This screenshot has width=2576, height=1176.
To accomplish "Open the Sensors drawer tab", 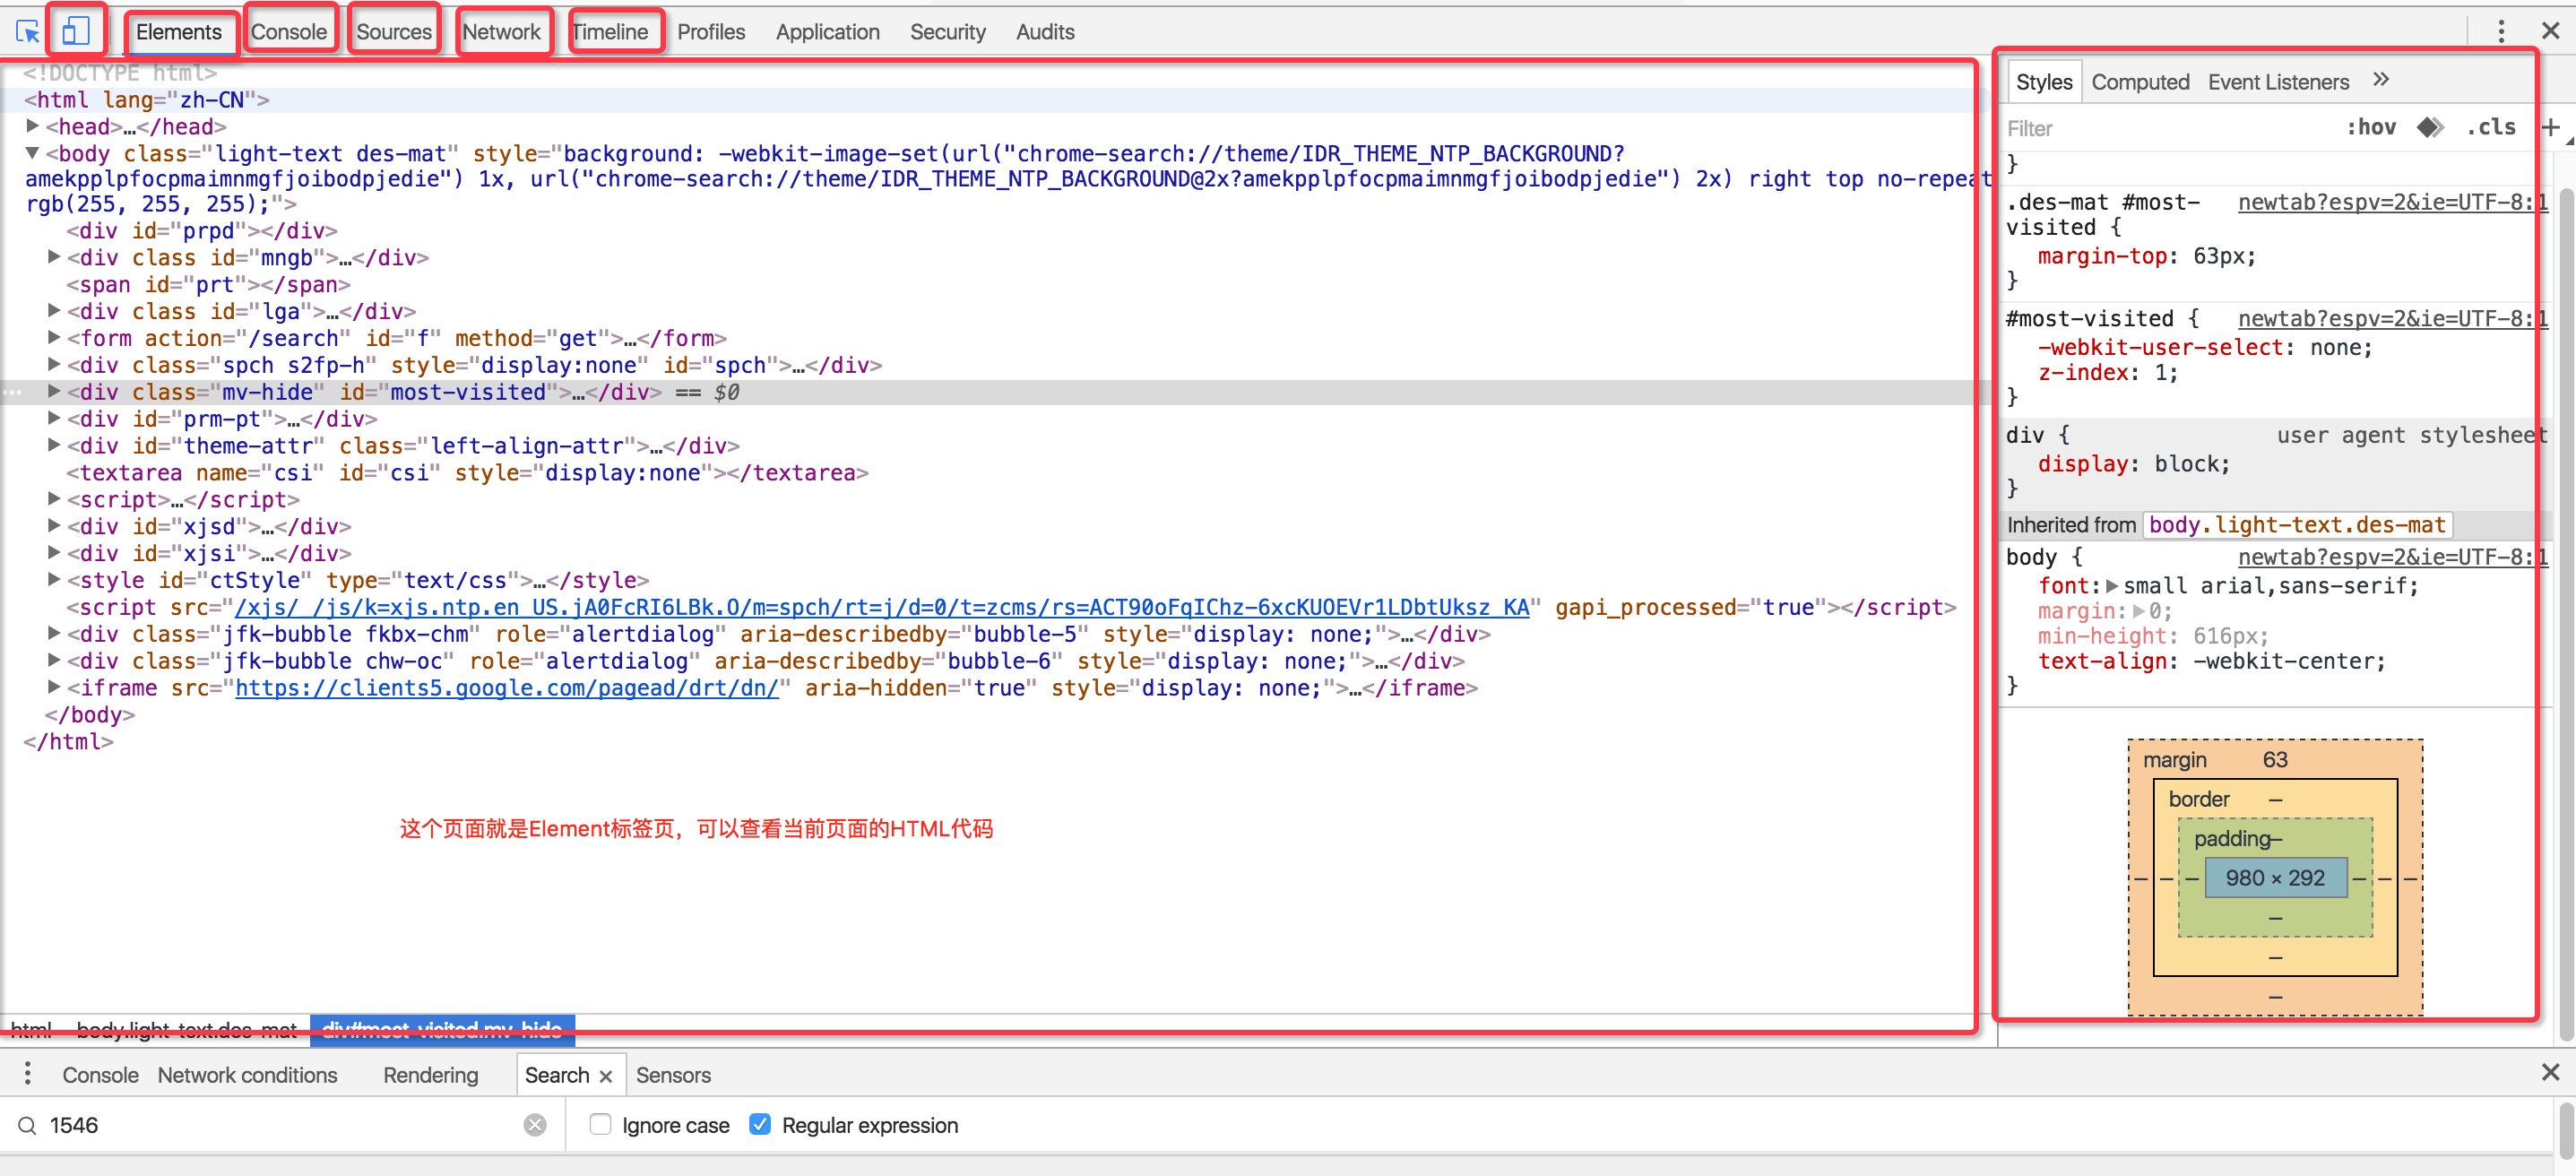I will coord(673,1075).
